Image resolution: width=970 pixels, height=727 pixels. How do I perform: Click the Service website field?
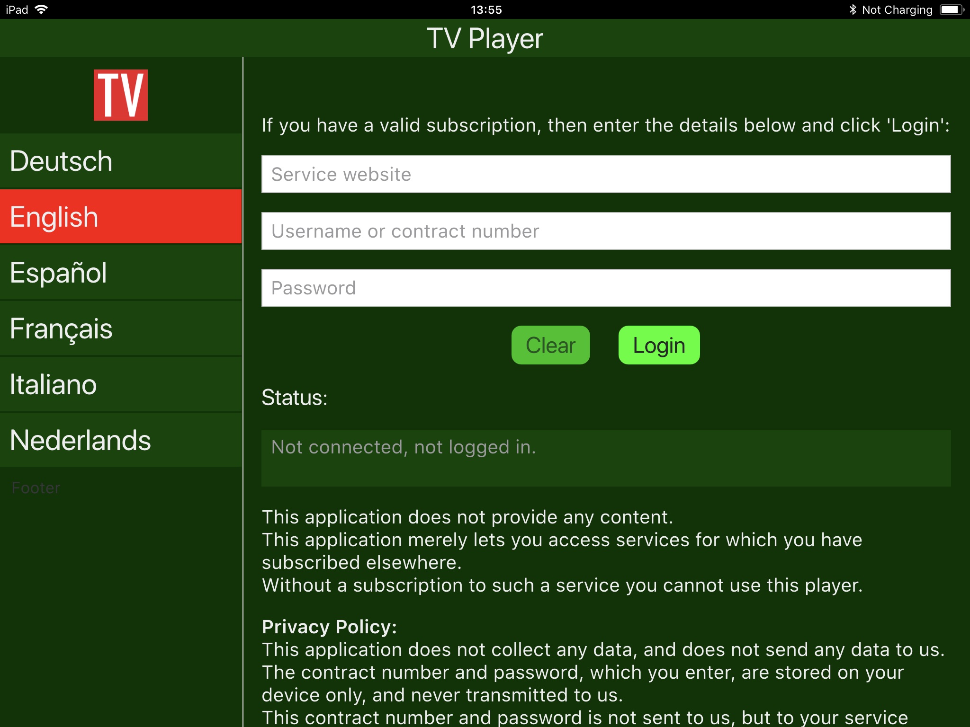(x=606, y=174)
